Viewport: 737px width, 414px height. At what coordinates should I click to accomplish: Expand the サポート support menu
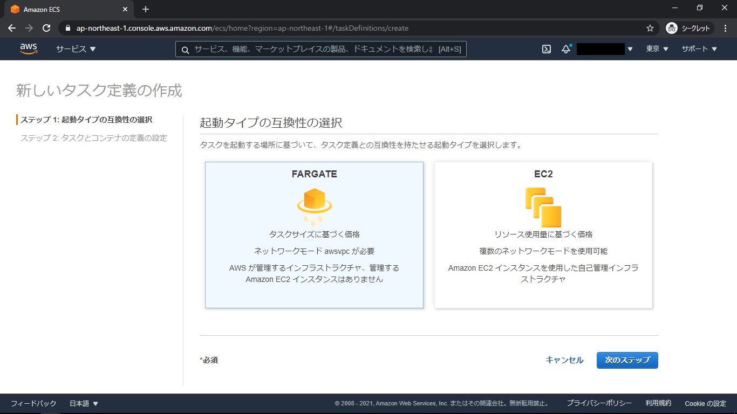(x=699, y=49)
